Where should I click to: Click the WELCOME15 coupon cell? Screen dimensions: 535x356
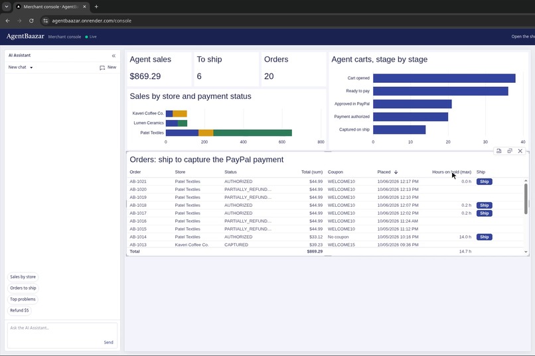tap(341, 245)
